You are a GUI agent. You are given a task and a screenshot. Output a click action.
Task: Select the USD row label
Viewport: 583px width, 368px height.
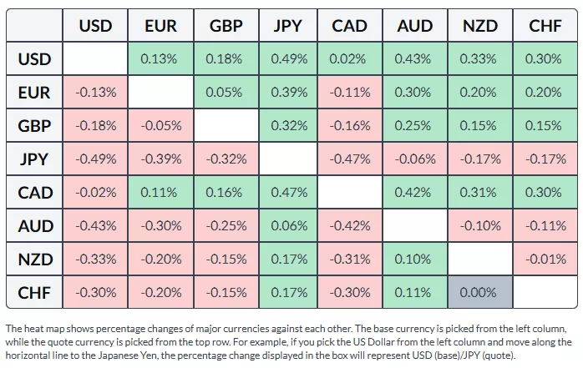pyautogui.click(x=34, y=59)
